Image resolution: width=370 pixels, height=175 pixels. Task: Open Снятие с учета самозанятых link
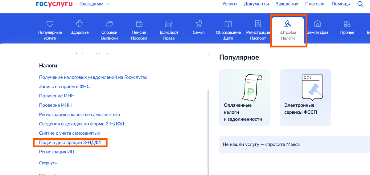70,133
